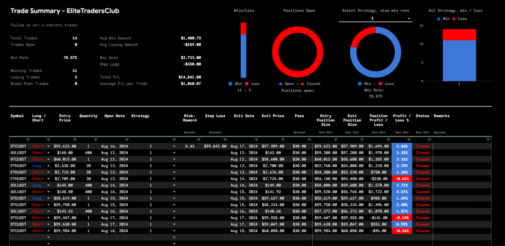
Task: Select the Exit Price cell $59,047.00
Action: (x=273, y=224)
